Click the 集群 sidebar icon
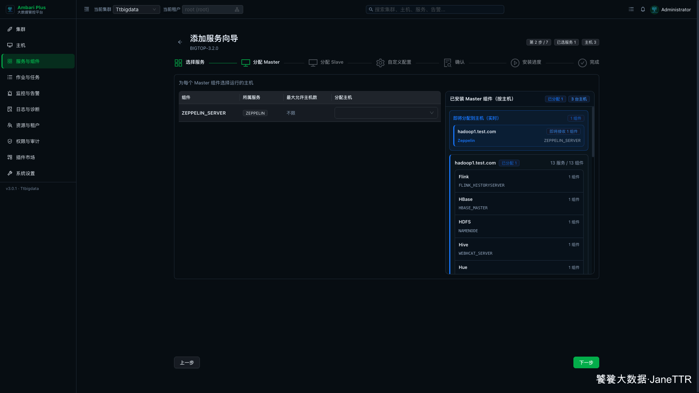The image size is (699, 393). tap(10, 29)
